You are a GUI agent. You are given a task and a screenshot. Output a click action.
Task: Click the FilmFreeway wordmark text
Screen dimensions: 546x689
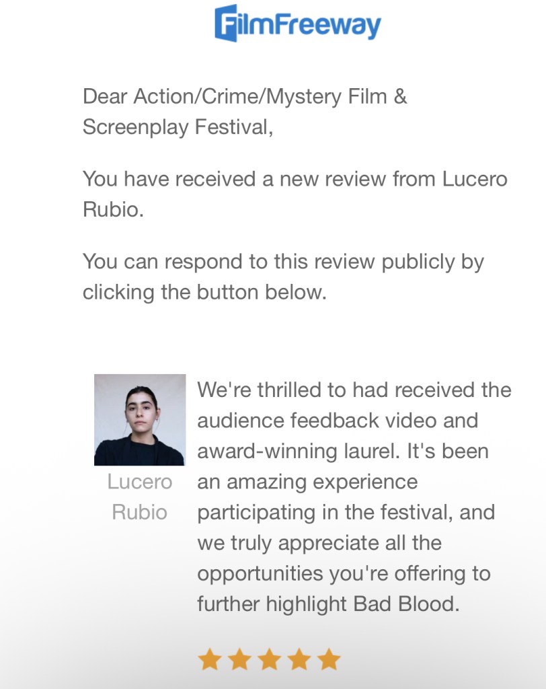[309, 24]
